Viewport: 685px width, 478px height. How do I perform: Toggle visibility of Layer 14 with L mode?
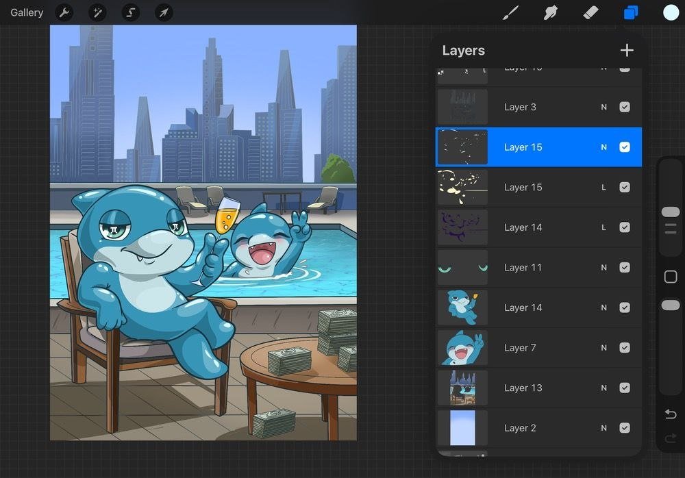pyautogui.click(x=625, y=227)
